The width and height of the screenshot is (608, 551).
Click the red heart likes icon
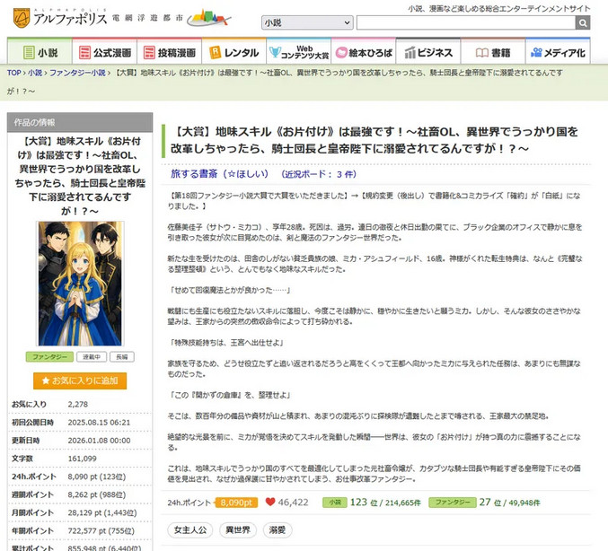pos(269,503)
